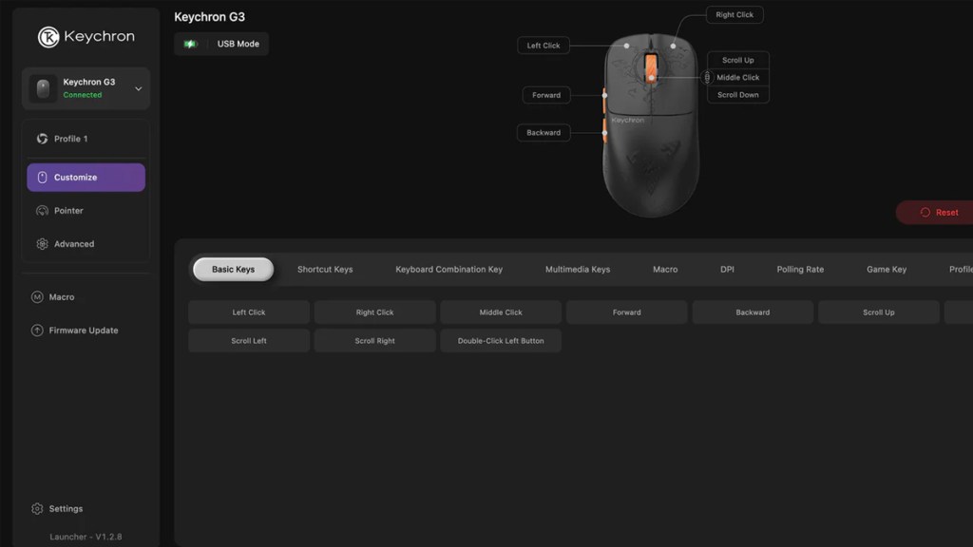
Task: Select the Right Click label on the mouse diagram
Action: (x=735, y=15)
